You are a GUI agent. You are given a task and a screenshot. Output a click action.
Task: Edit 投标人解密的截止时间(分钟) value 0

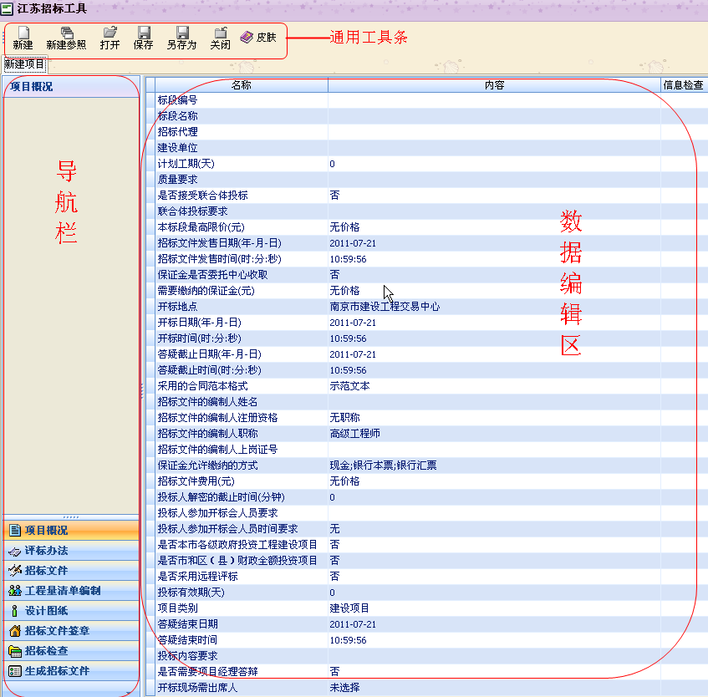tap(494, 497)
